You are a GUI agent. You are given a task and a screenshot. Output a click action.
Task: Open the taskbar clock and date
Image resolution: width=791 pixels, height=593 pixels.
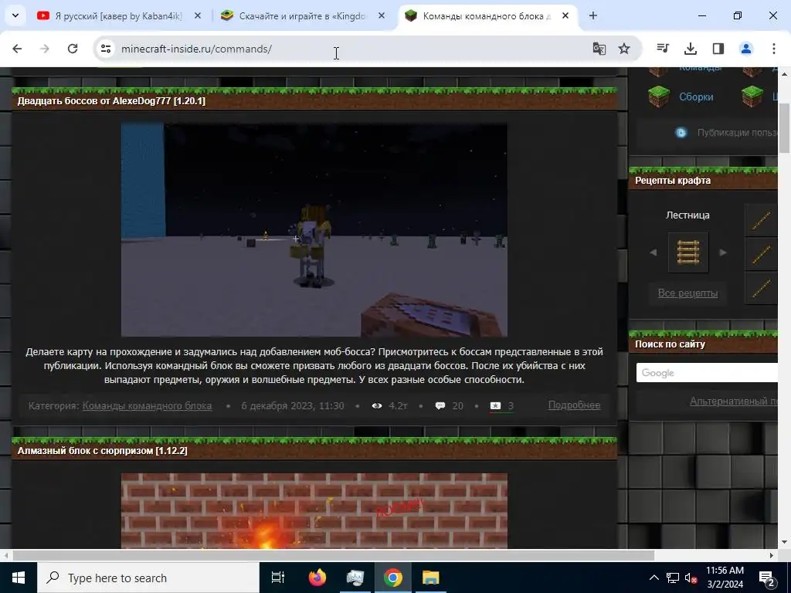[725, 578]
